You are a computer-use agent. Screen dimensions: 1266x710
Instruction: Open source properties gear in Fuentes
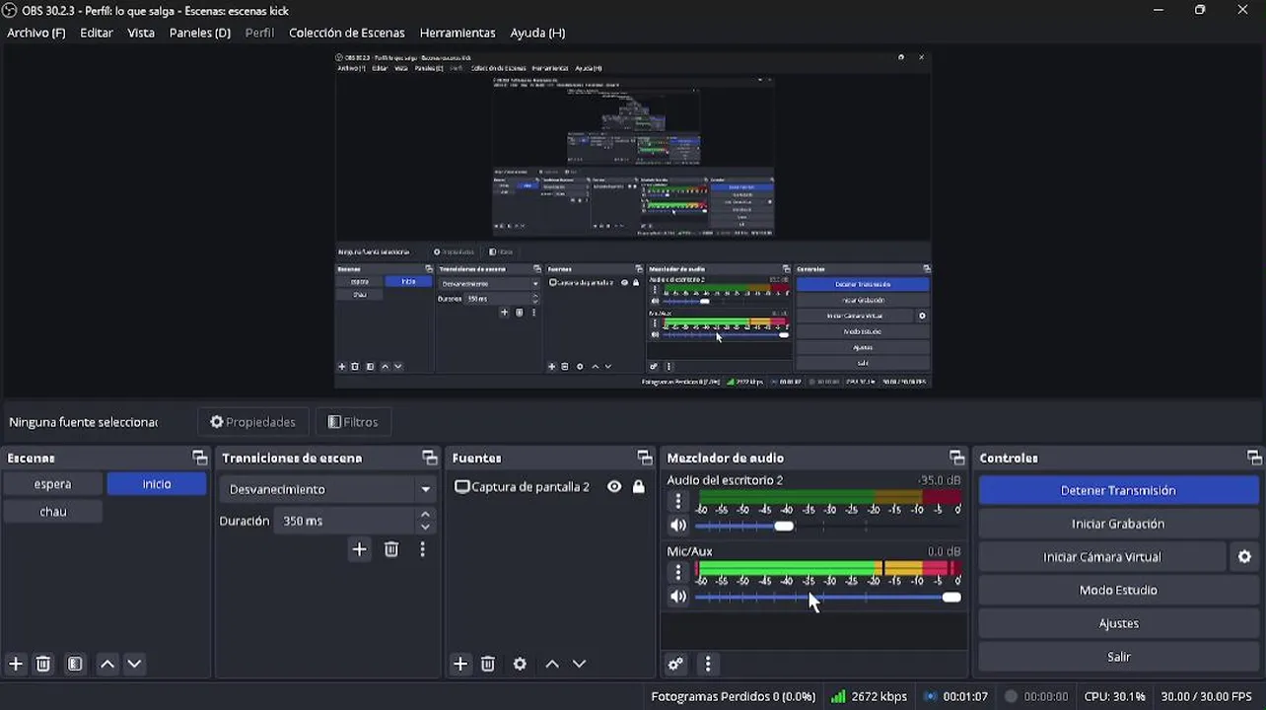[520, 664]
